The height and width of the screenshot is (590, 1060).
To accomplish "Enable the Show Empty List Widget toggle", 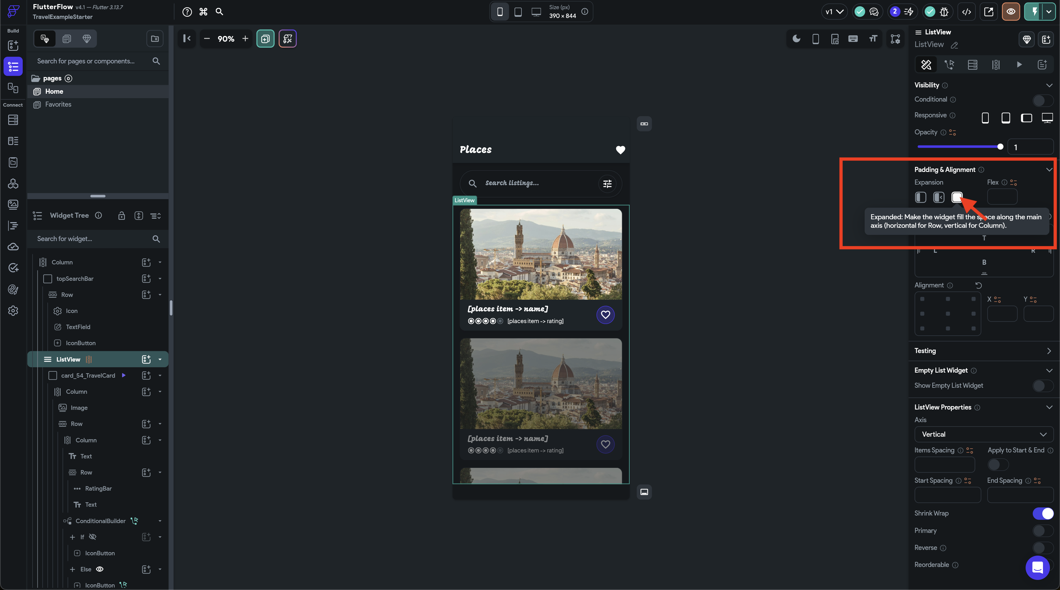I will pyautogui.click(x=1043, y=386).
